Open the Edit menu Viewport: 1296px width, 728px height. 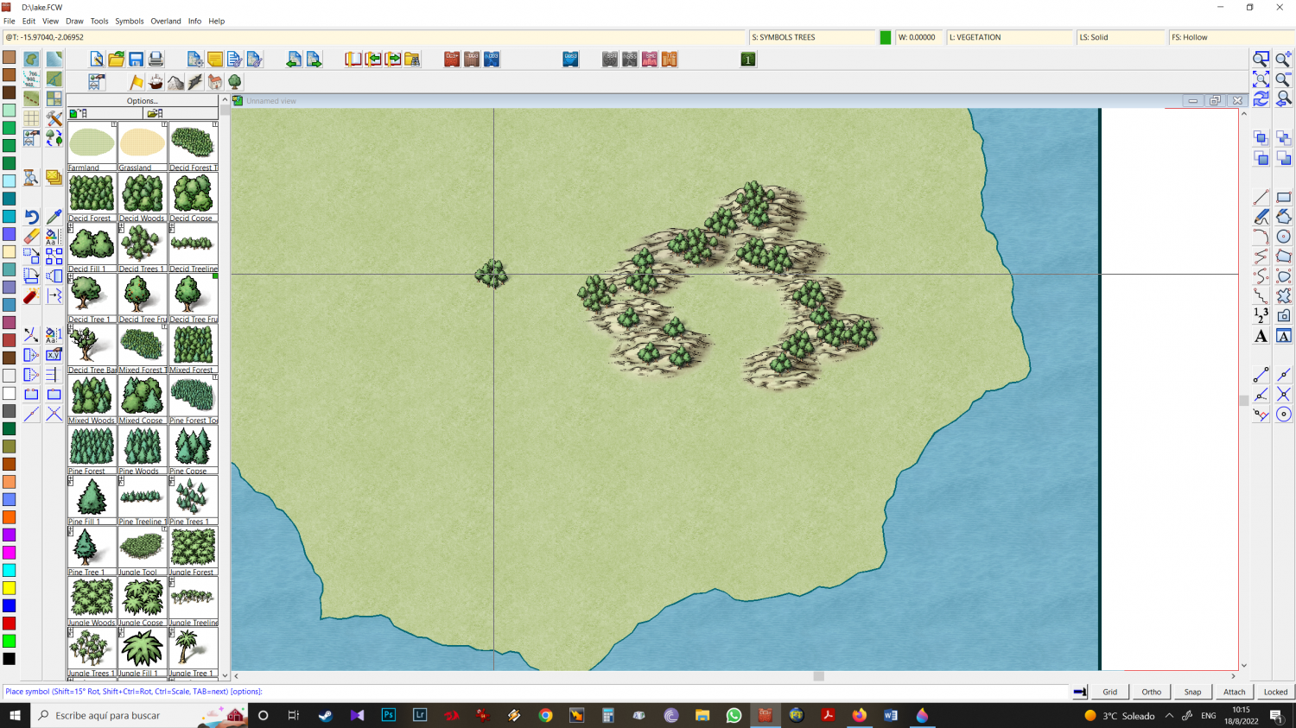pyautogui.click(x=29, y=21)
